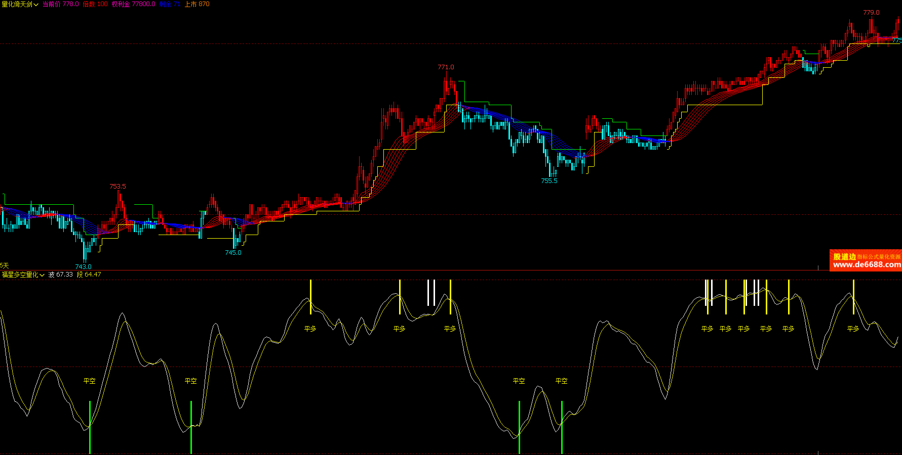Click the 当前价 778.0 indicator value
This screenshot has width=902, height=455.
click(x=61, y=4)
